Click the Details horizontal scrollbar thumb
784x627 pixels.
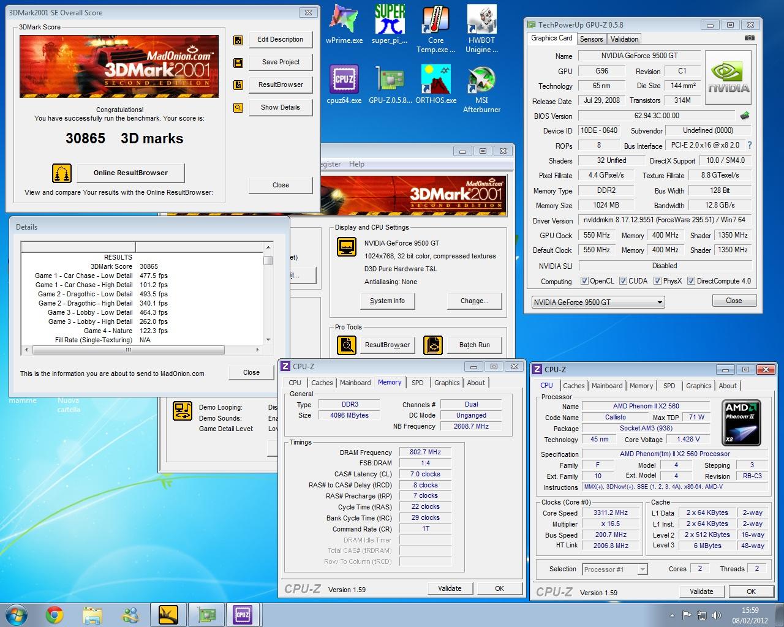click(128, 350)
